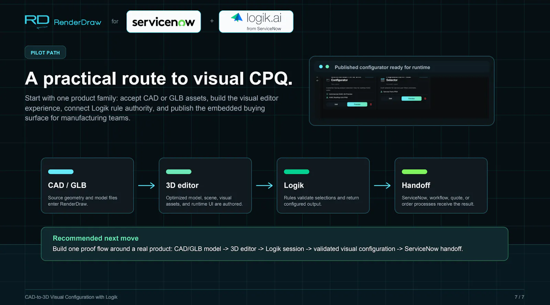Click Preview on the Configurator card

click(357, 104)
